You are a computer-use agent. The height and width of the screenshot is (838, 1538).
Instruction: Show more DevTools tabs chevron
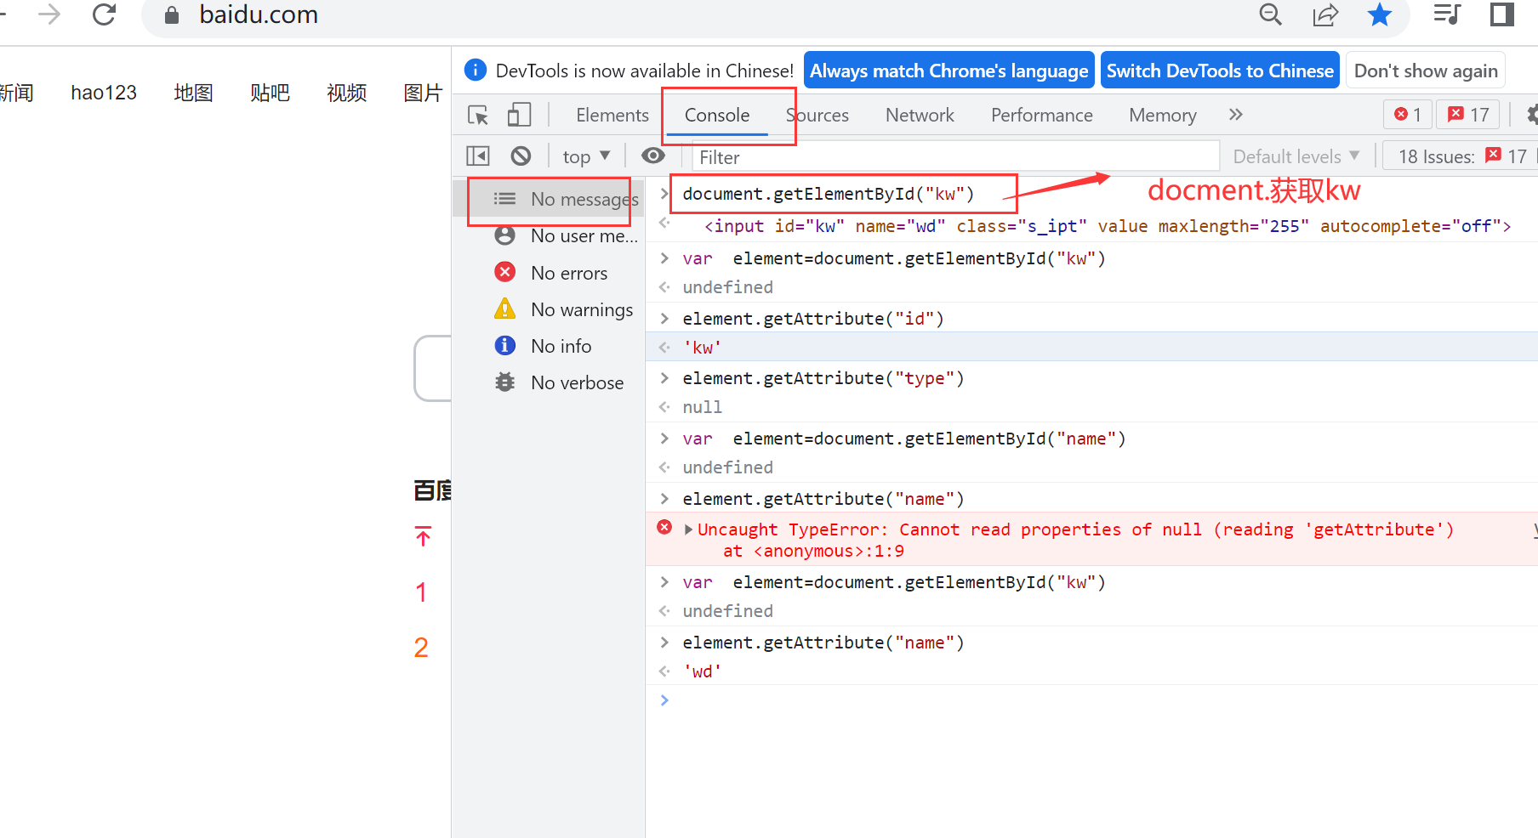1235,115
